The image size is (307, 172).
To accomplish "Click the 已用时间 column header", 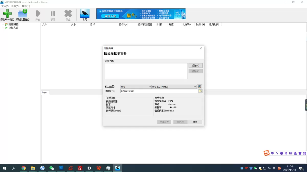I will pos(215,25).
